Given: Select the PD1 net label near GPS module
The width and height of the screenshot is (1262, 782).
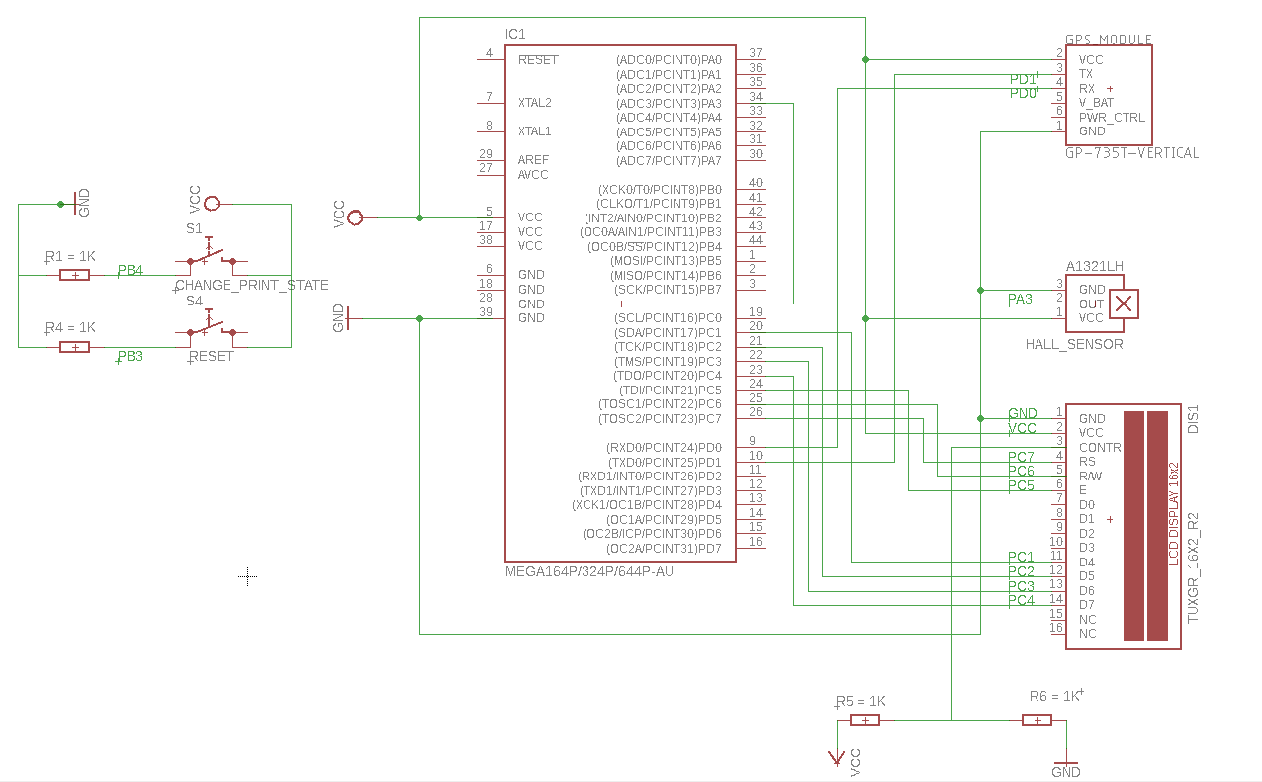Looking at the screenshot, I should pos(1023,79).
